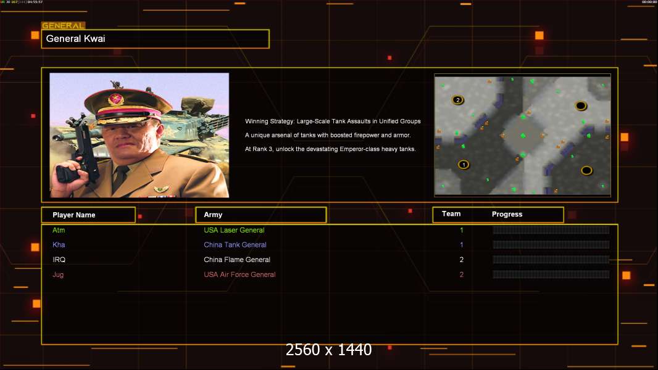Click the Team column header
The height and width of the screenshot is (370, 658).
(x=451, y=214)
